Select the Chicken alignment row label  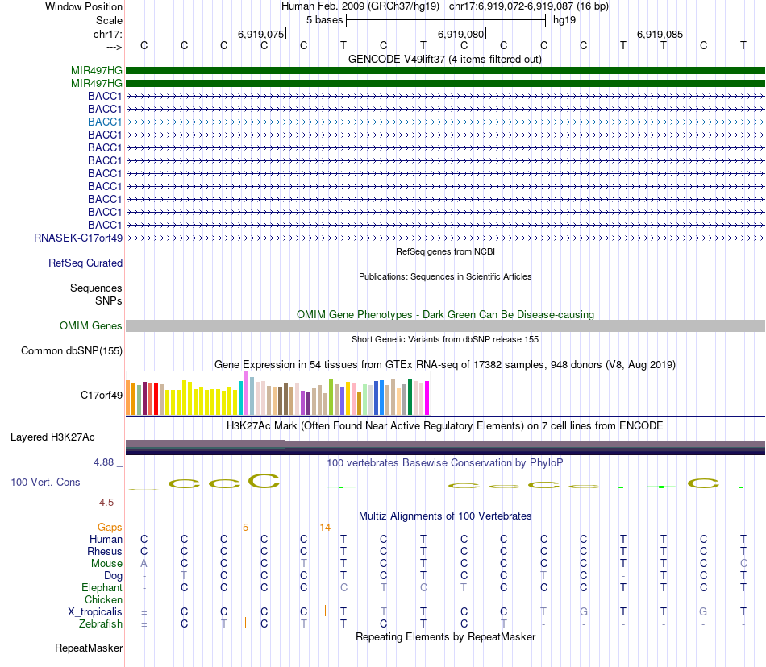click(103, 599)
